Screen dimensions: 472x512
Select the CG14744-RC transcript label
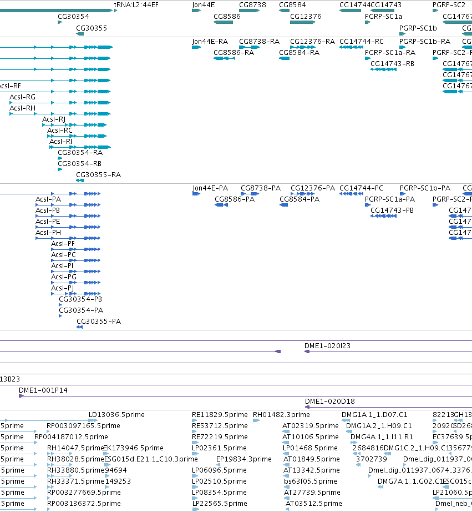(362, 42)
